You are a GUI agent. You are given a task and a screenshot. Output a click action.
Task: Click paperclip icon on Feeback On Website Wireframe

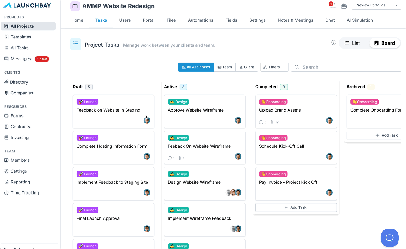pos(180,158)
